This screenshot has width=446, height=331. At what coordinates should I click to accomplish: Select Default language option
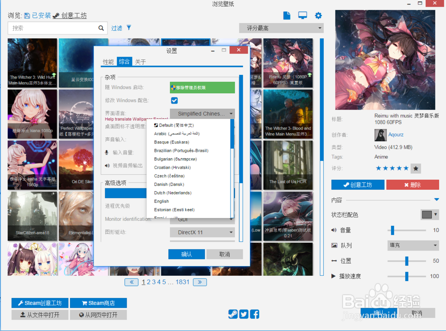(x=188, y=125)
